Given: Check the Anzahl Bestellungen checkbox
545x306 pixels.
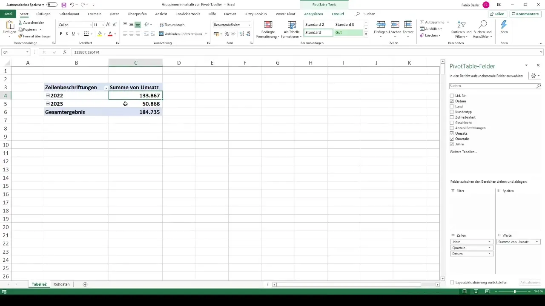Looking at the screenshot, I should point(452,128).
